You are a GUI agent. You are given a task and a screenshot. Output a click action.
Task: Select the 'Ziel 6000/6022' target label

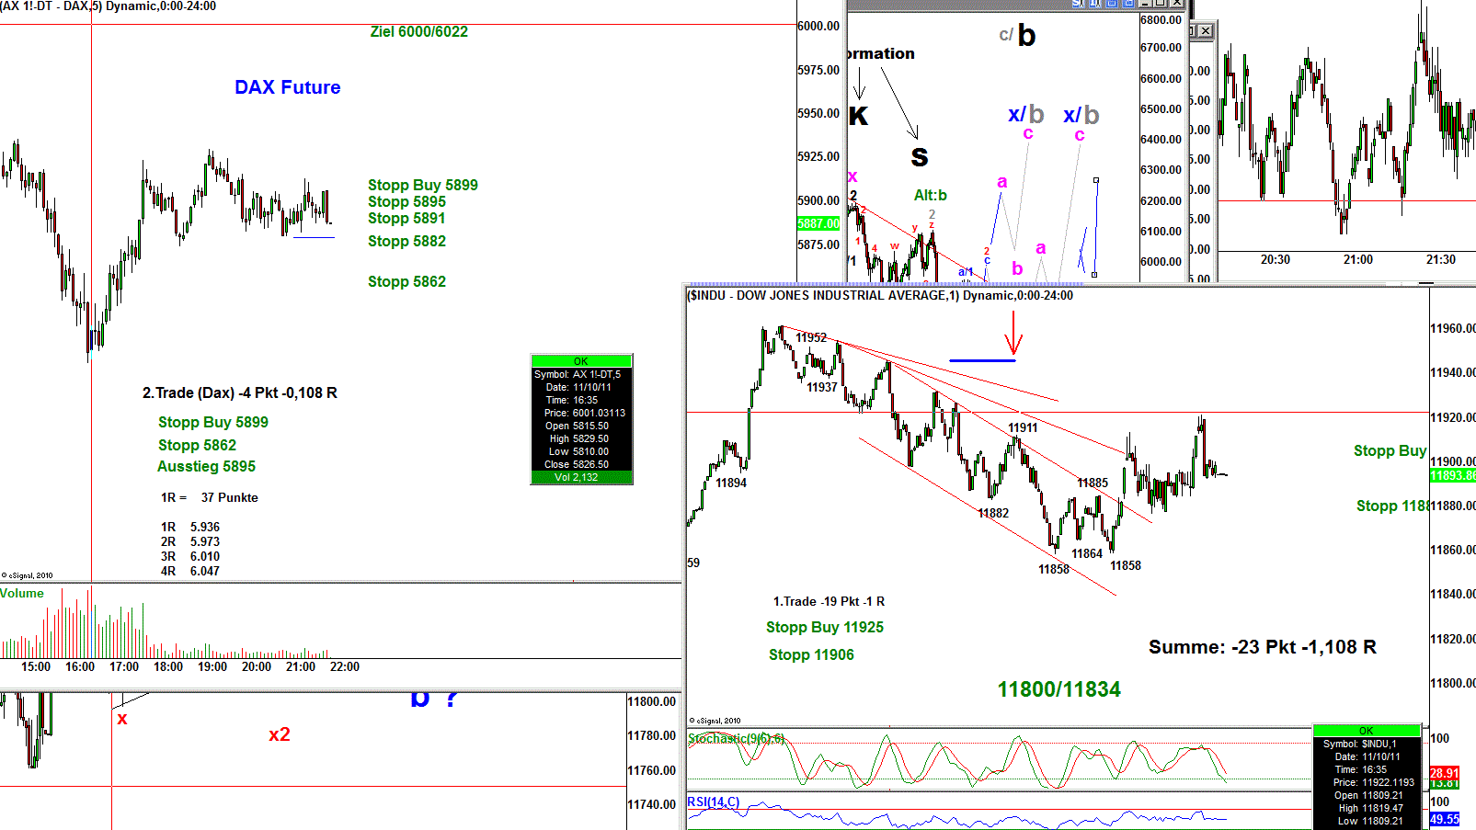pos(418,31)
